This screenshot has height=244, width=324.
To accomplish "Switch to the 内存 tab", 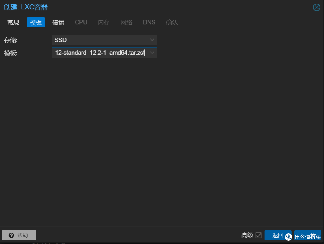I will 104,22.
